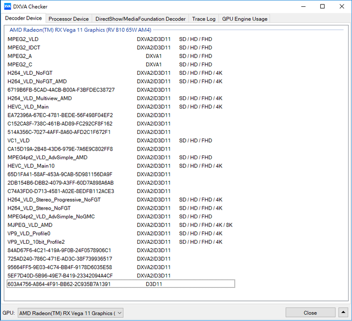The width and height of the screenshot is (352, 321).
Task: Select the MPEG2_A row
Action: [x=121, y=56]
